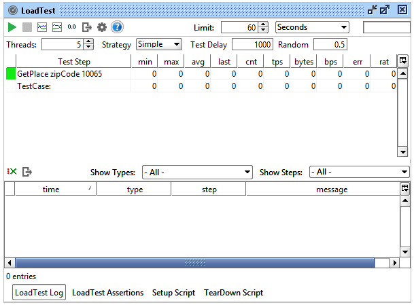This screenshot has width=414, height=307.
Task: Run the LoadTest with green play button
Action: click(x=12, y=27)
